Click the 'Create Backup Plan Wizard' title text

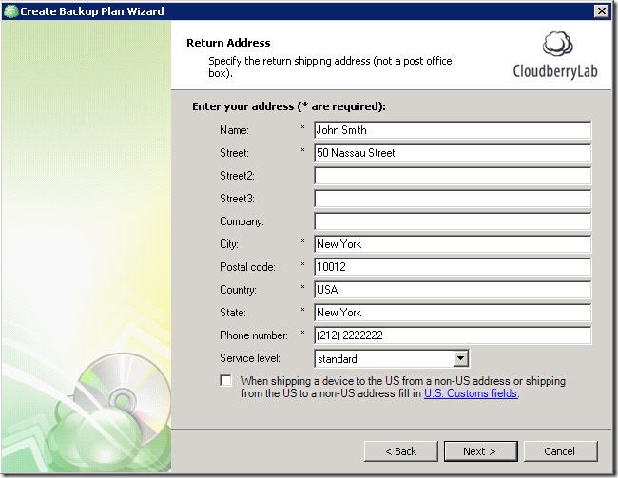(92, 11)
